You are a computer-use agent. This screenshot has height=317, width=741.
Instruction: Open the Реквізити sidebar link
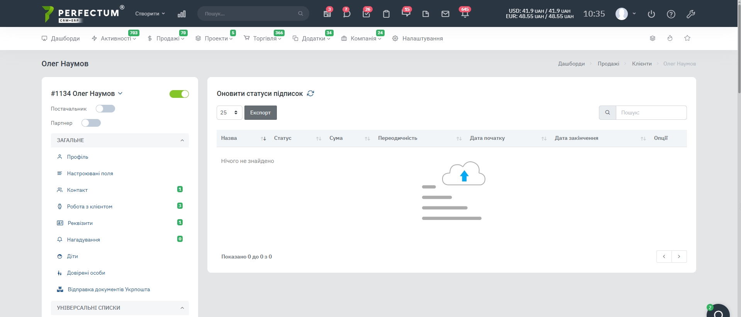80,223
